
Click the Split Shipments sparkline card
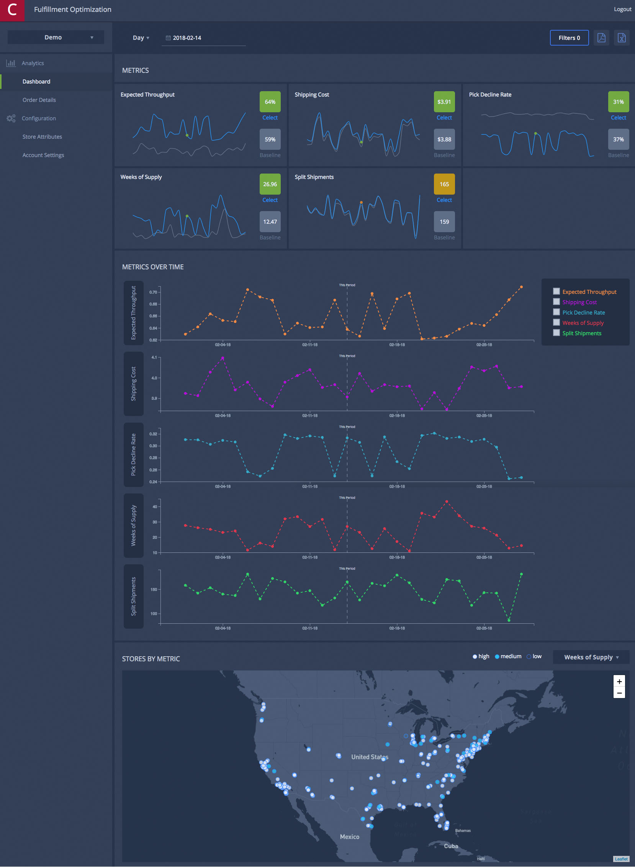[375, 208]
